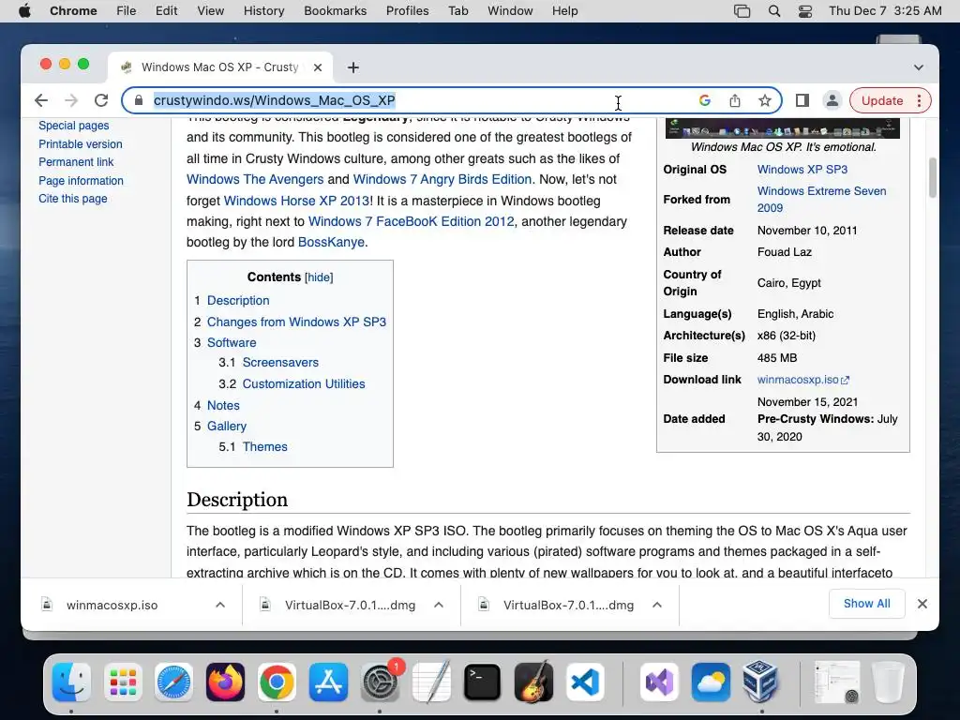Image resolution: width=960 pixels, height=720 pixels.
Task: Click the Google search icon in address bar
Action: coord(705,100)
